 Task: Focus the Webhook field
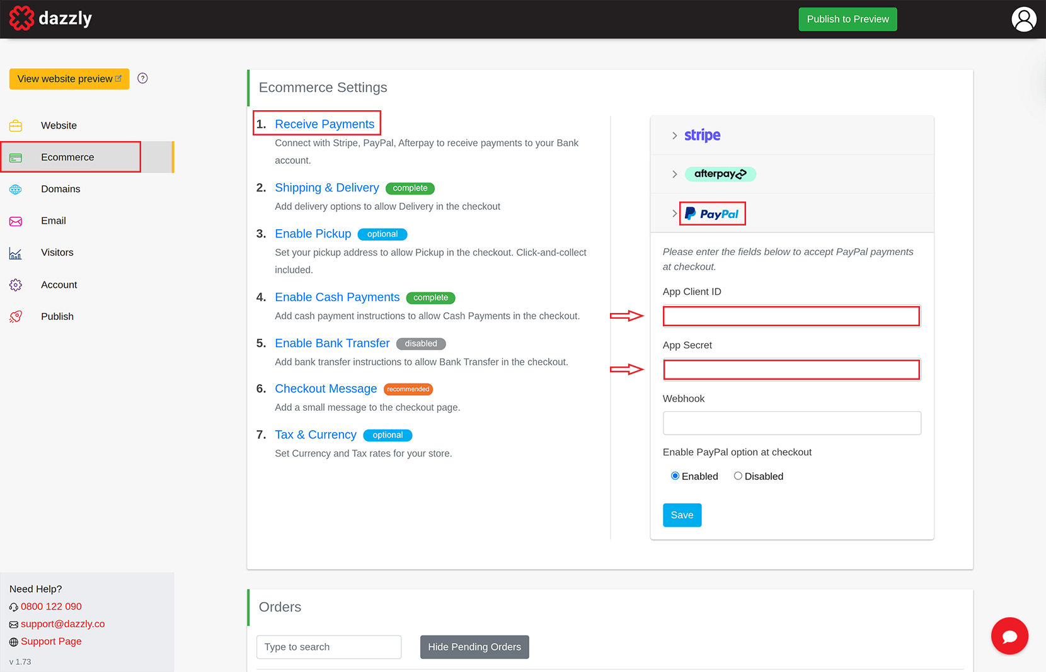point(791,423)
